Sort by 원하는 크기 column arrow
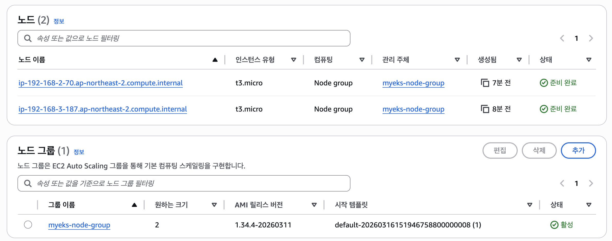612x241 pixels. click(x=214, y=205)
